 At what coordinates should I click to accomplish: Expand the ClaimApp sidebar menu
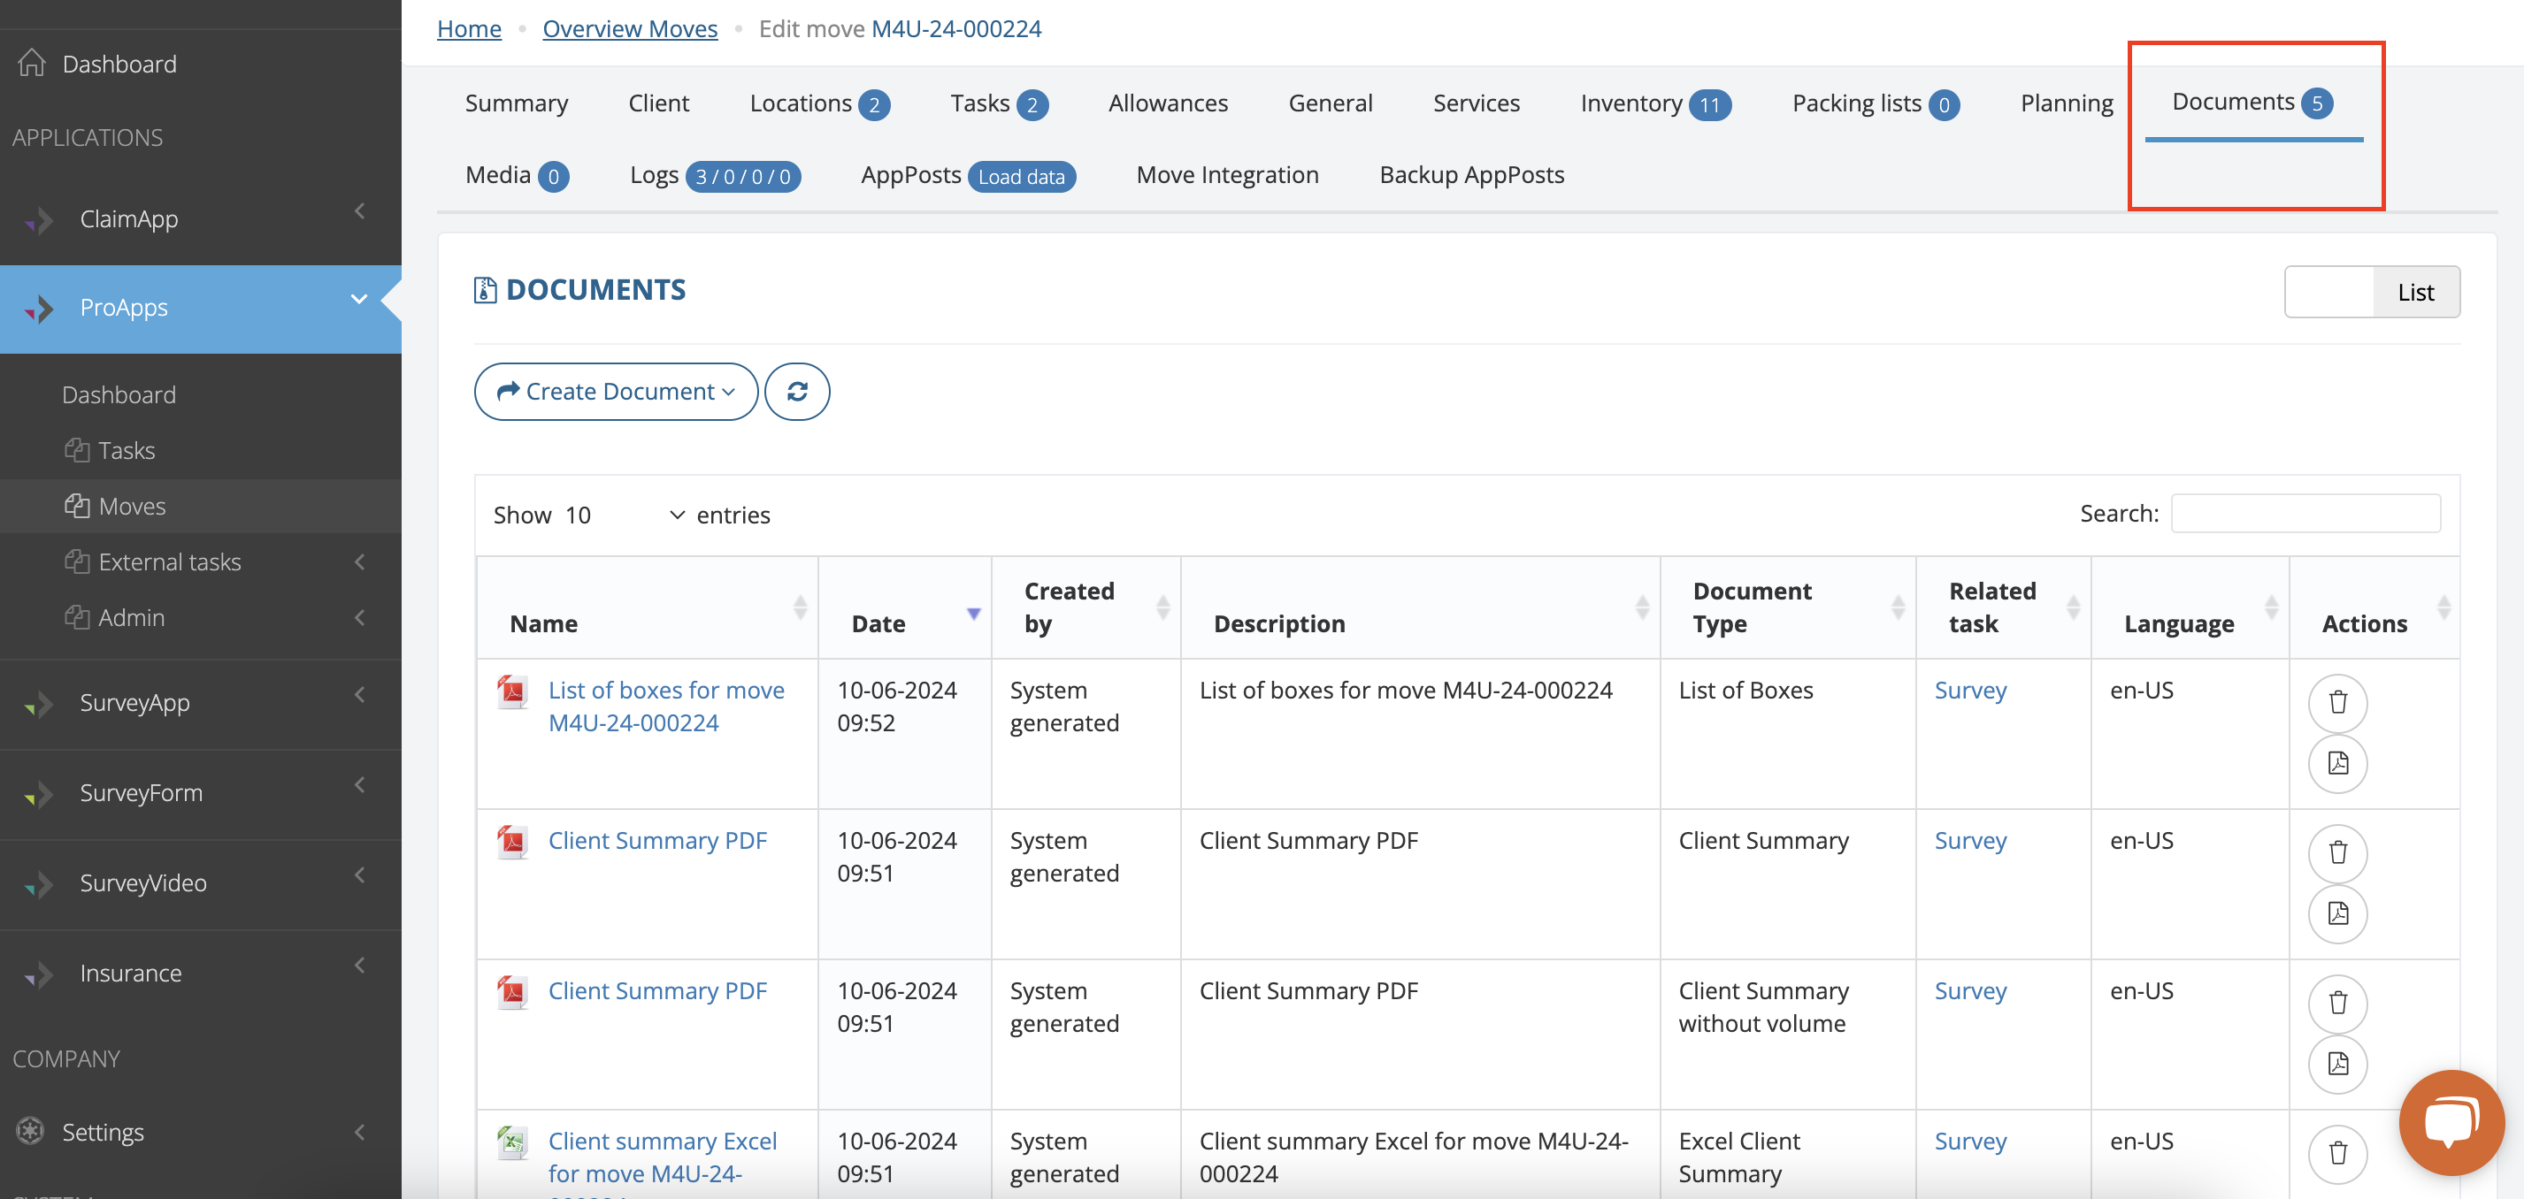coord(359,210)
